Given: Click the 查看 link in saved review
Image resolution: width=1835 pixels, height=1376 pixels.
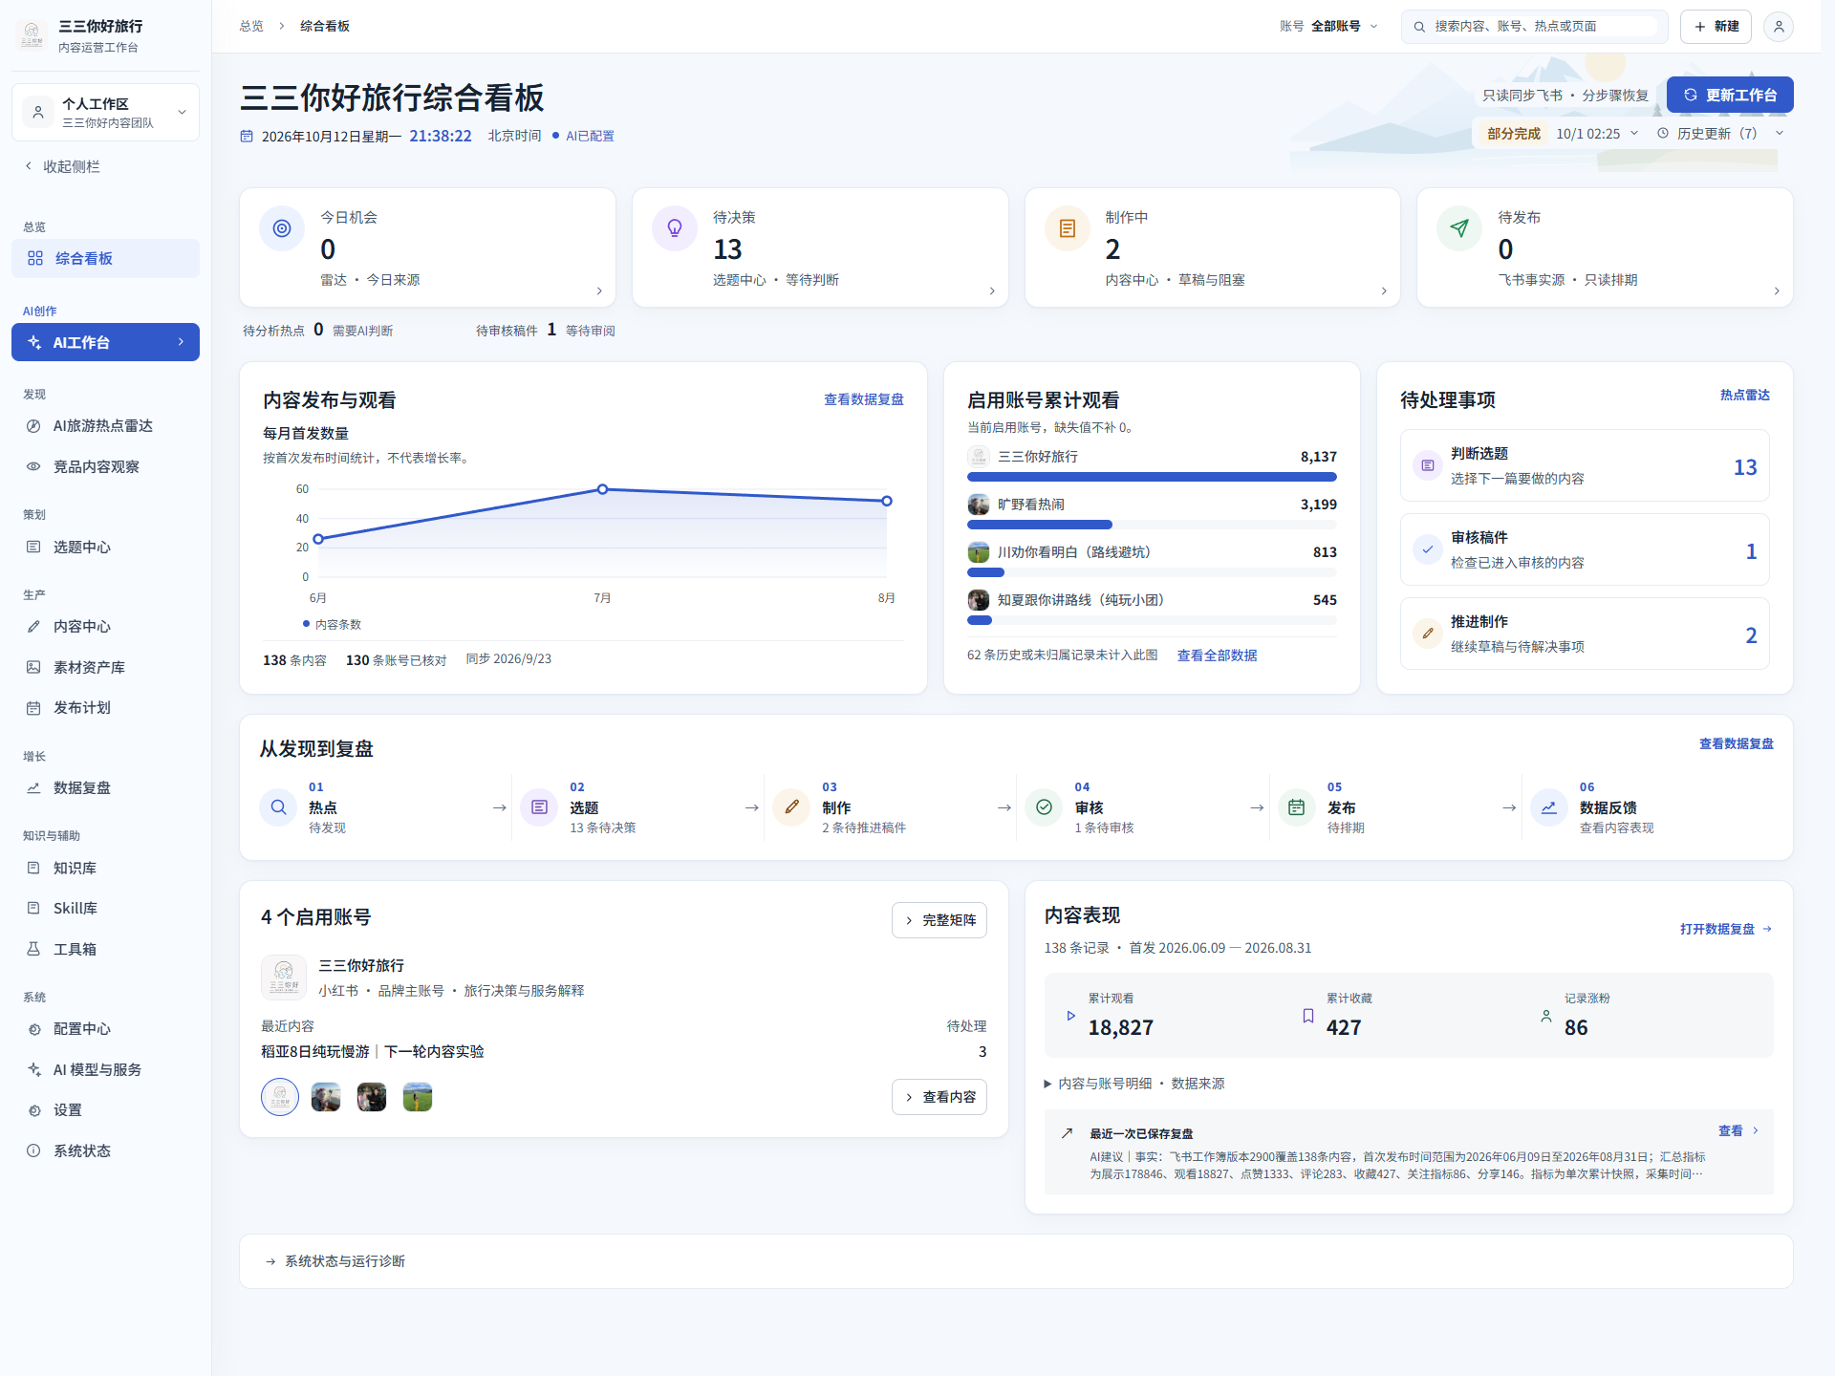Looking at the screenshot, I should coord(1738,1130).
